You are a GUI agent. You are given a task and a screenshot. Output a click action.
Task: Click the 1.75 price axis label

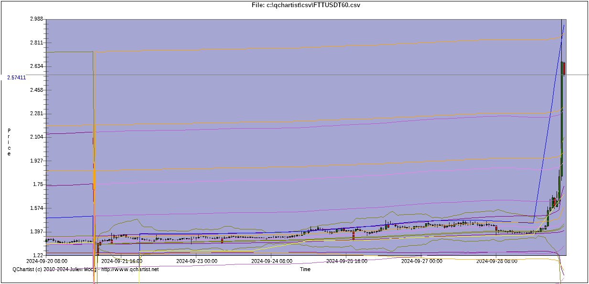[x=38, y=185]
